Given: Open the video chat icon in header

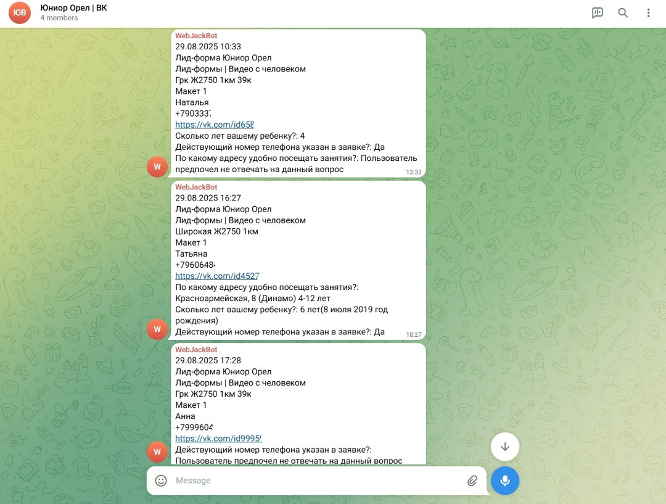Looking at the screenshot, I should pos(597,13).
